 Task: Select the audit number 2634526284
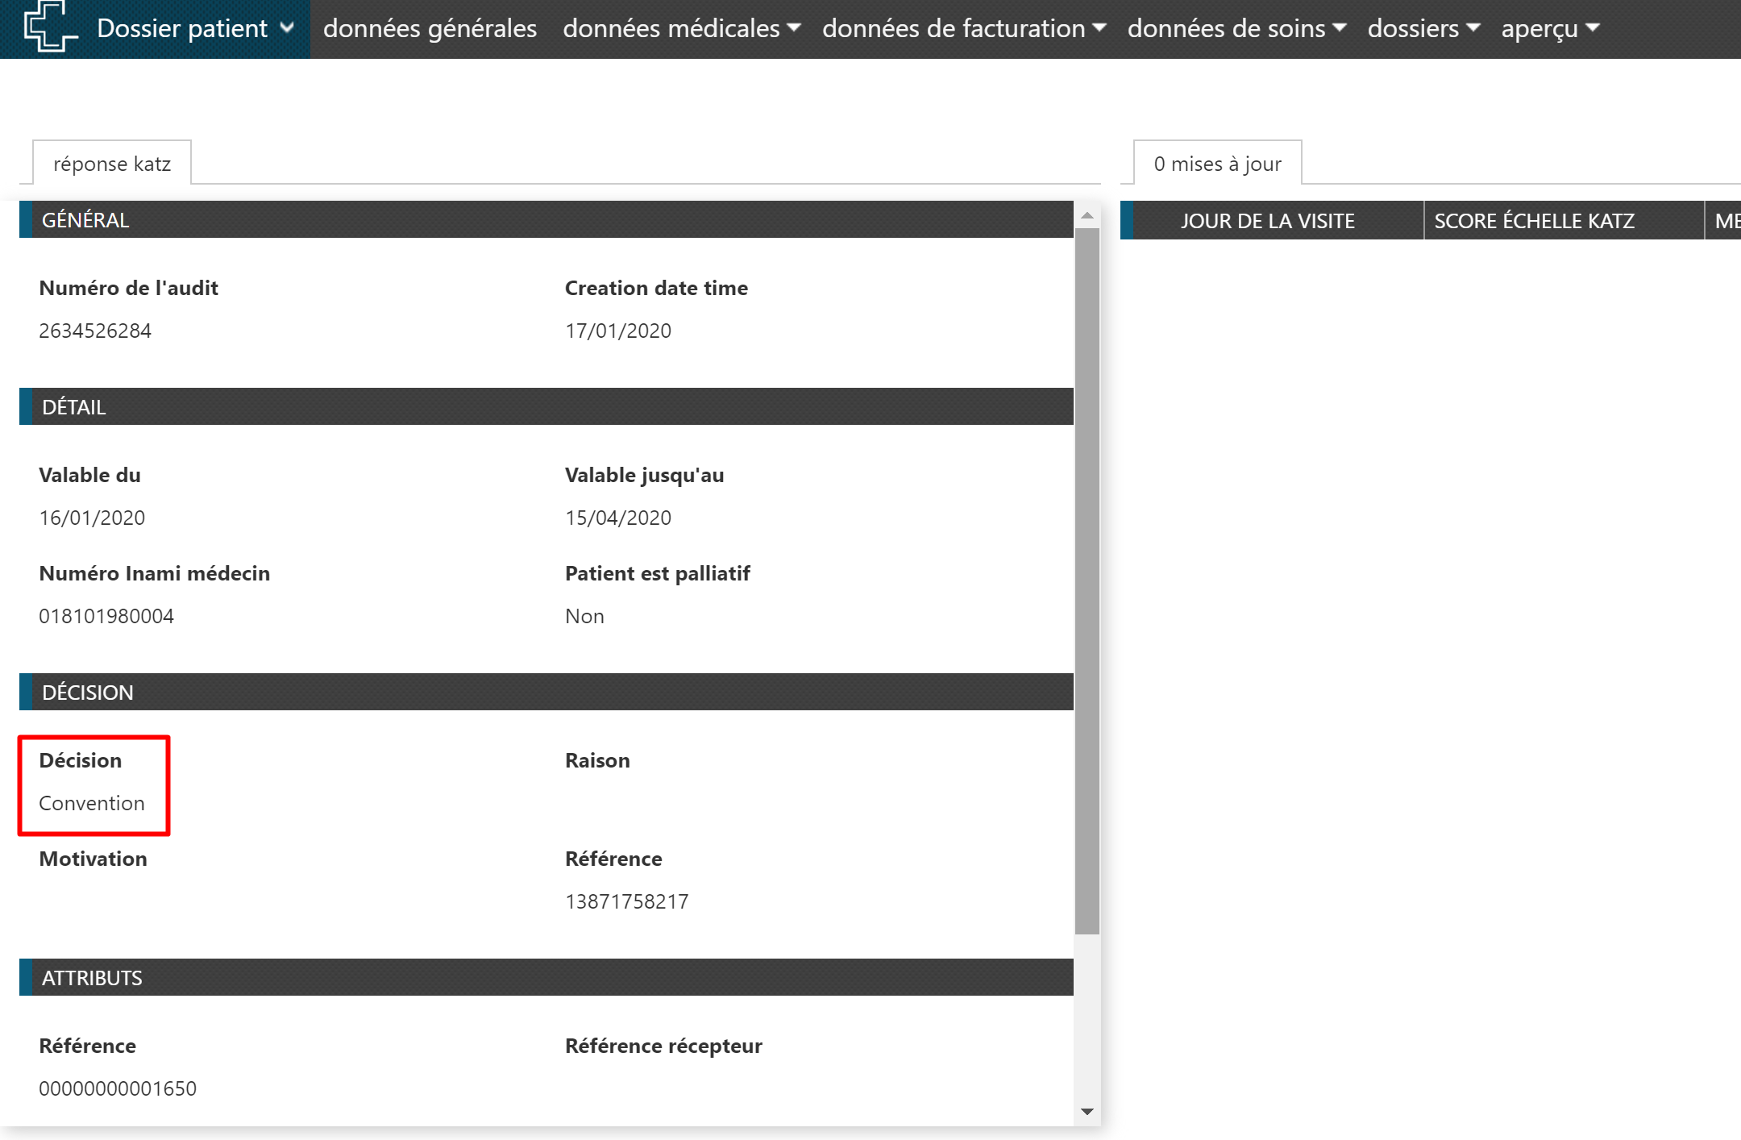pyautogui.click(x=95, y=331)
